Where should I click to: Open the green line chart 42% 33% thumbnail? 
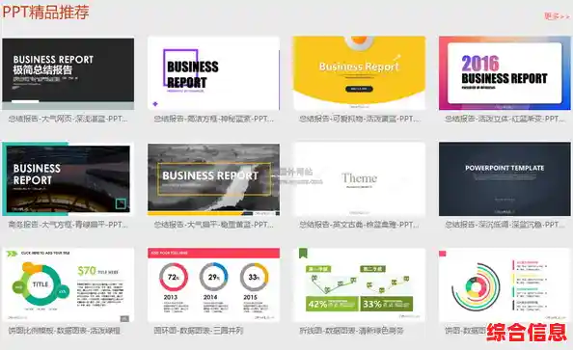(359, 285)
